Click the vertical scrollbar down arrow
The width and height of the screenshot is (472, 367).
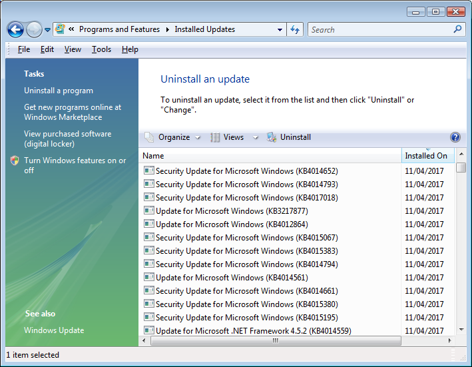coord(461,330)
